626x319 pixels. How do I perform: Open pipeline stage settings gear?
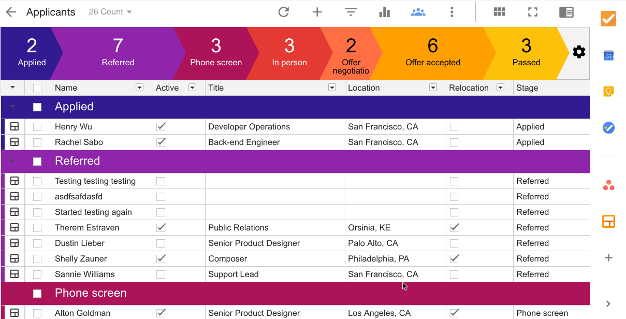[x=579, y=52]
